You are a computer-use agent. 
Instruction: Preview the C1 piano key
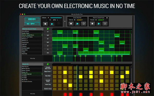click(x=48, y=32)
